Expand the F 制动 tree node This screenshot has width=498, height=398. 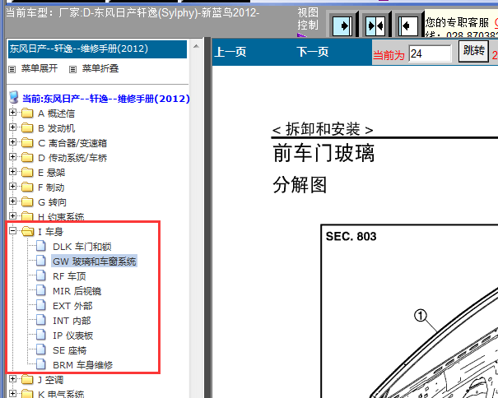pos(12,187)
